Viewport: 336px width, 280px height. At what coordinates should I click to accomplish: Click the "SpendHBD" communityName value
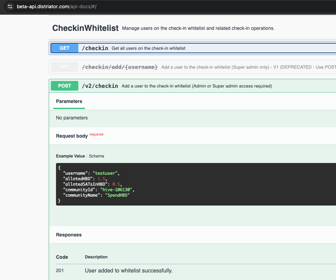pos(117,195)
